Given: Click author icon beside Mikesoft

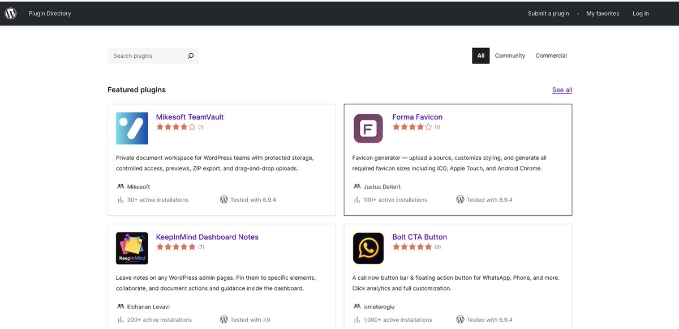Looking at the screenshot, I should (121, 186).
